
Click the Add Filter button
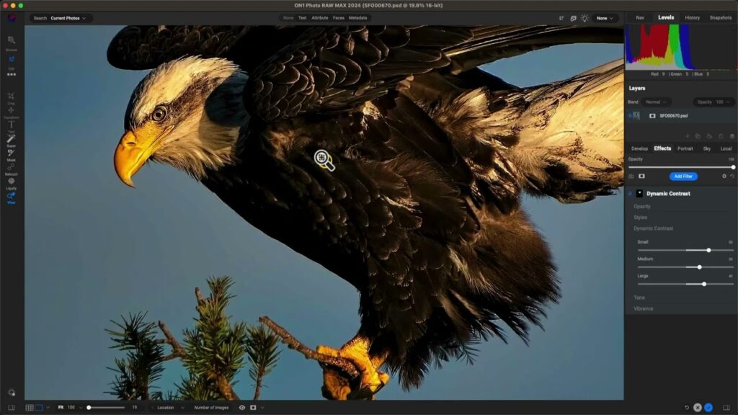pyautogui.click(x=683, y=176)
